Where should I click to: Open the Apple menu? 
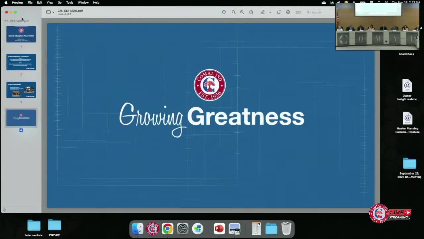click(6, 3)
